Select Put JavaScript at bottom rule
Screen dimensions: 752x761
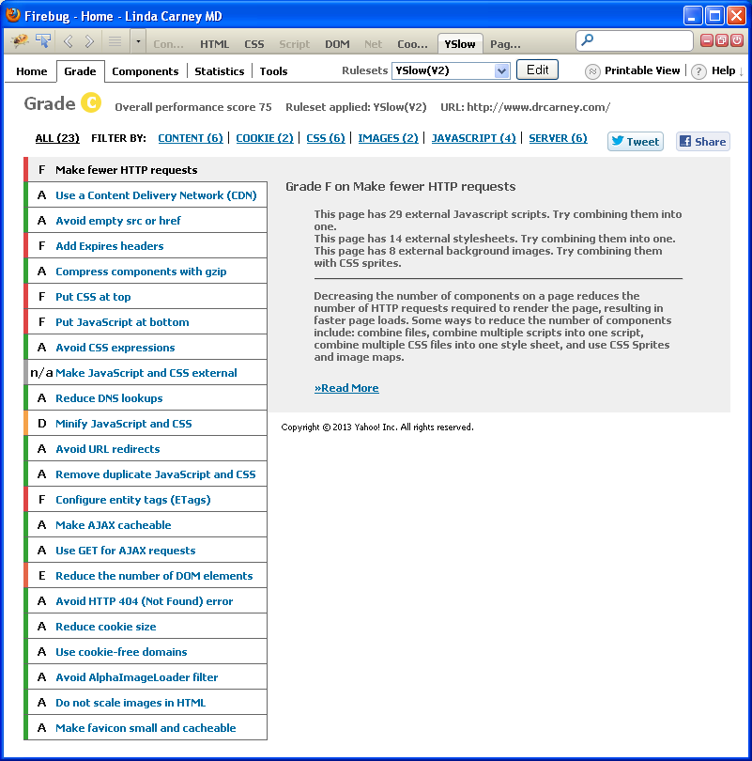[146, 321]
